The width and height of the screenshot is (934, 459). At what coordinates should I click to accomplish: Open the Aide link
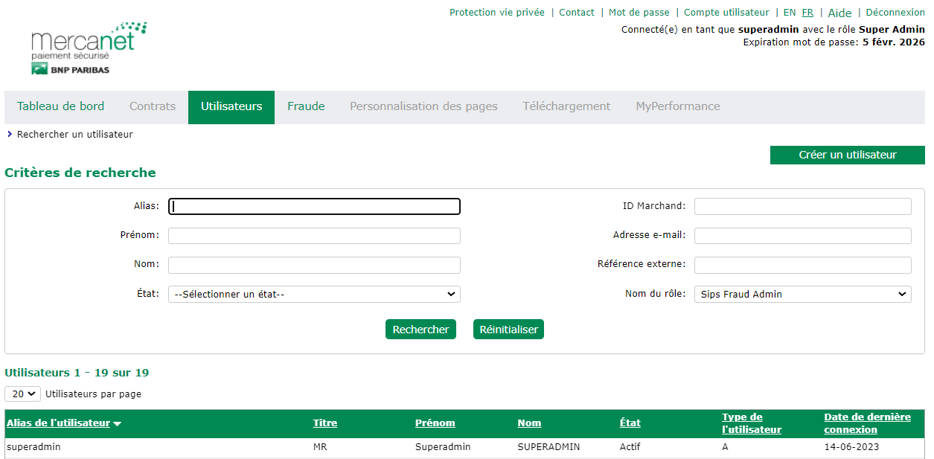(839, 13)
